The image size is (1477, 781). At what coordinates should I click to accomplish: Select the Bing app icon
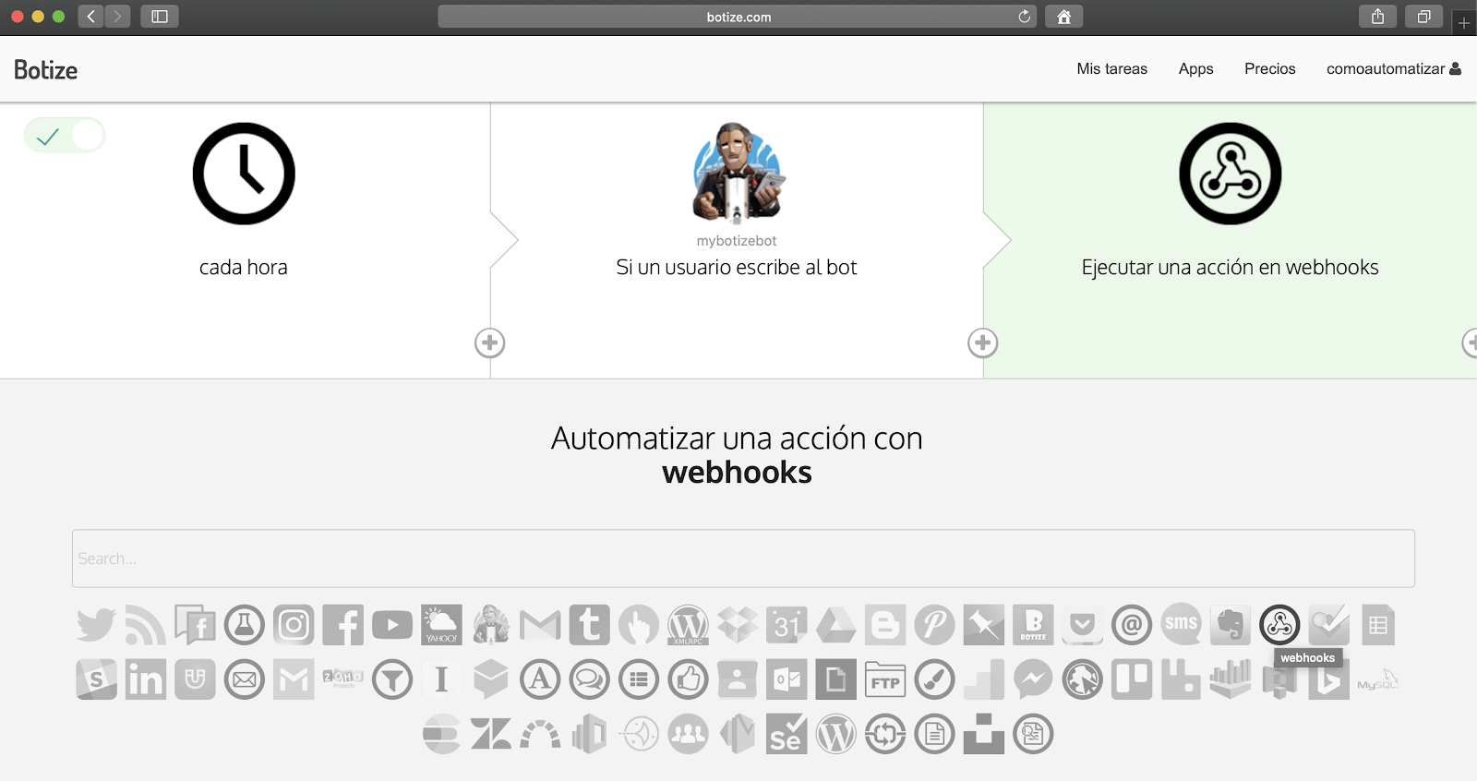click(1328, 679)
